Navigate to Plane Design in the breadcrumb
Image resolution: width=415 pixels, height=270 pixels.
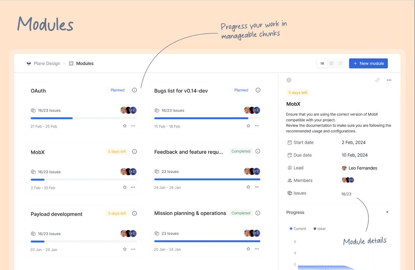click(x=46, y=63)
